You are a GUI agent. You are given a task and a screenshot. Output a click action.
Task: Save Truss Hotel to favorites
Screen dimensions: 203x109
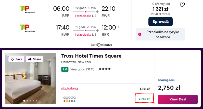click(17, 59)
